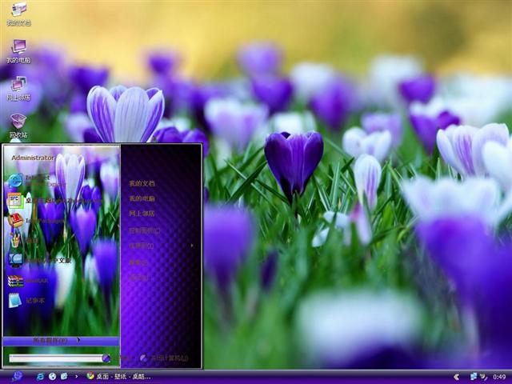Screen dimensions: 512x384
Task: Click the shut down computer button
Action: (x=164, y=358)
